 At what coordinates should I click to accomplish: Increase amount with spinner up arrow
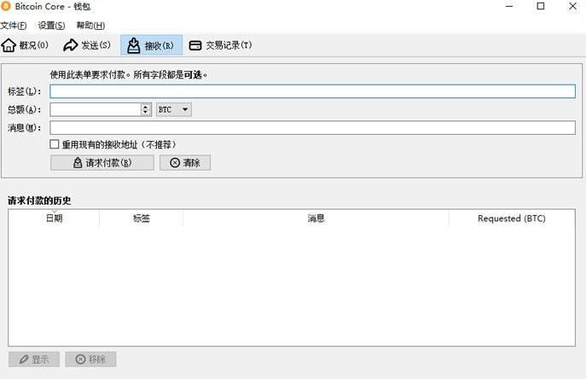146,107
